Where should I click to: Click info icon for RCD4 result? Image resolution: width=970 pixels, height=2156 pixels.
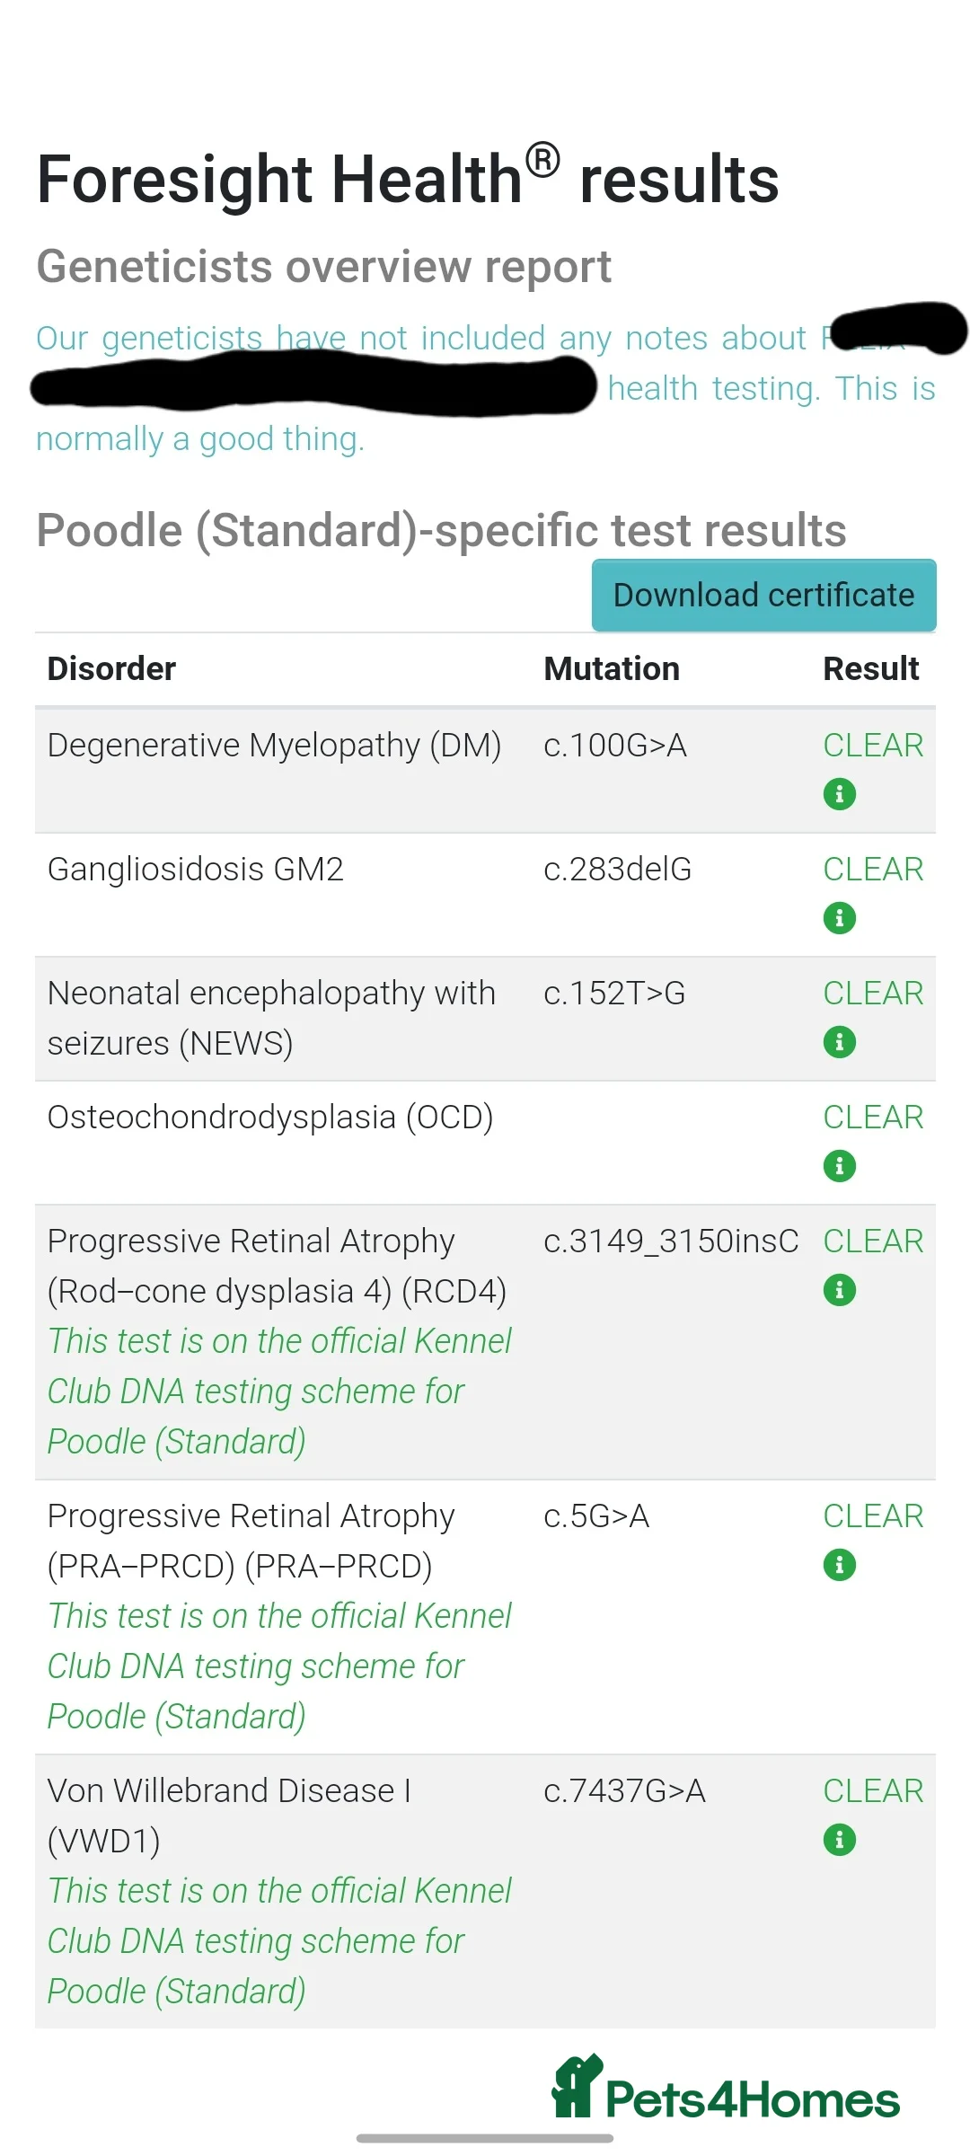(x=839, y=1290)
